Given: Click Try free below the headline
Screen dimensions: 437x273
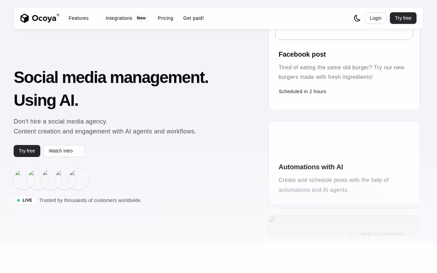Looking at the screenshot, I should click(27, 151).
